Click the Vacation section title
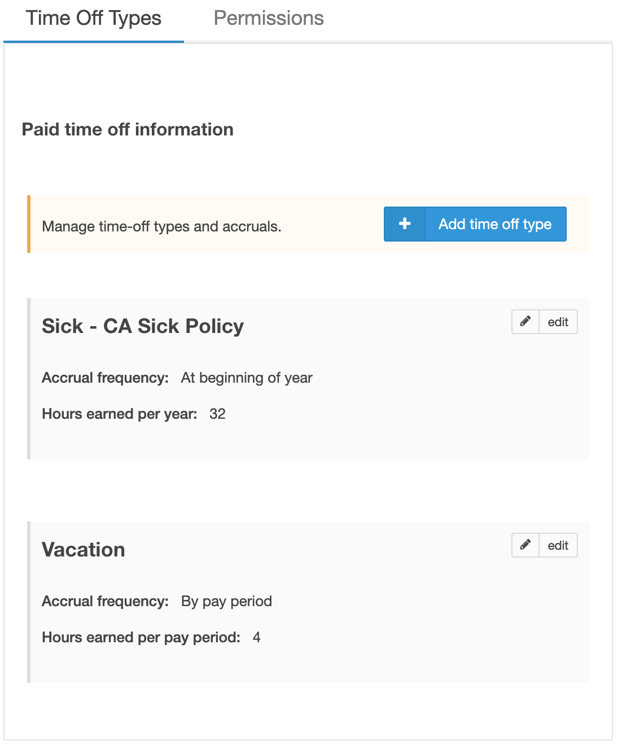This screenshot has width=622, height=754. [x=84, y=550]
